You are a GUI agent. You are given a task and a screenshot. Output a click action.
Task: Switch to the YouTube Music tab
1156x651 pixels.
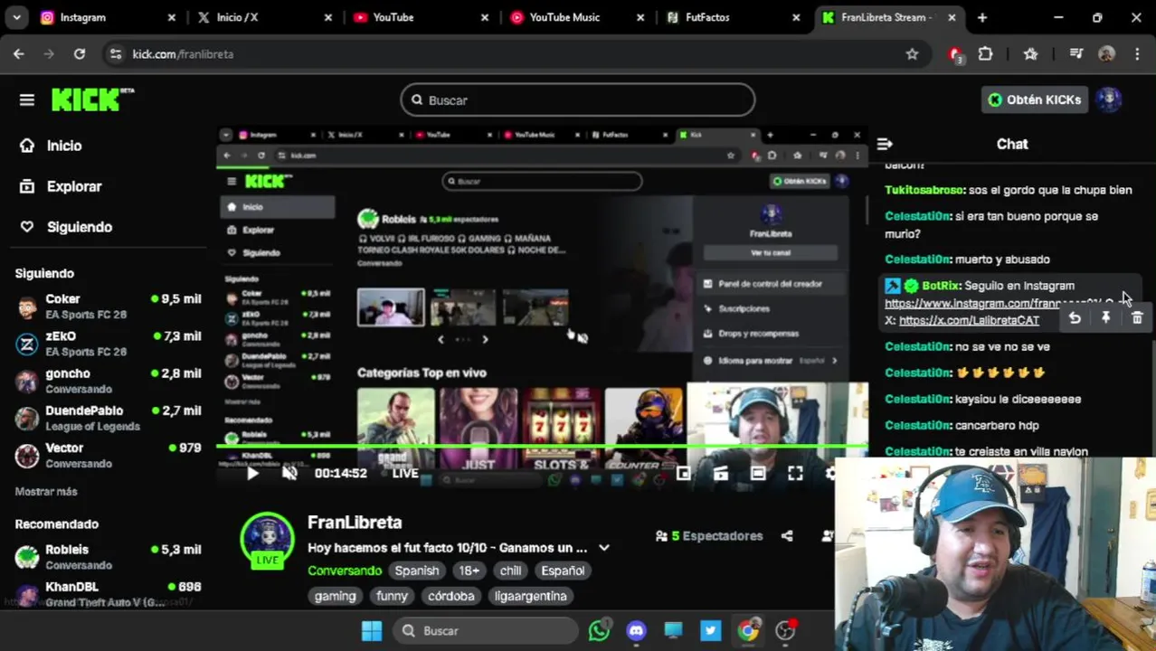coord(575,17)
